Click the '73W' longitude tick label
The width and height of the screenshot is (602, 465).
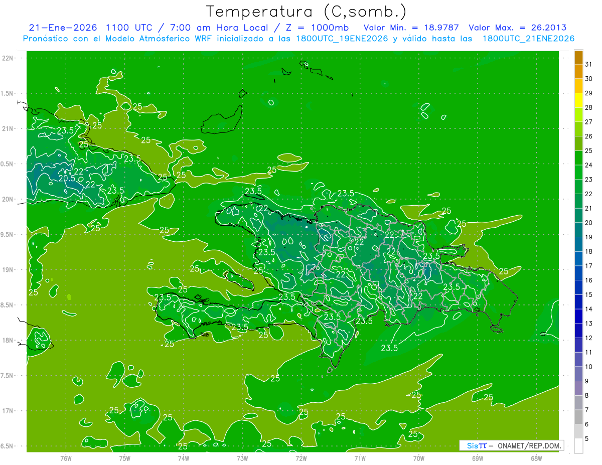tap(242, 458)
